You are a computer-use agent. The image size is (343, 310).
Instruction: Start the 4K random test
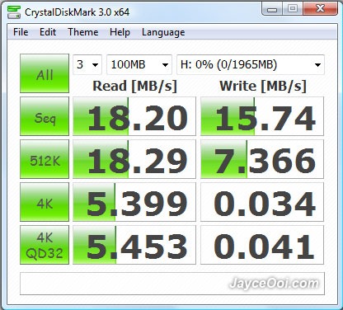click(45, 202)
